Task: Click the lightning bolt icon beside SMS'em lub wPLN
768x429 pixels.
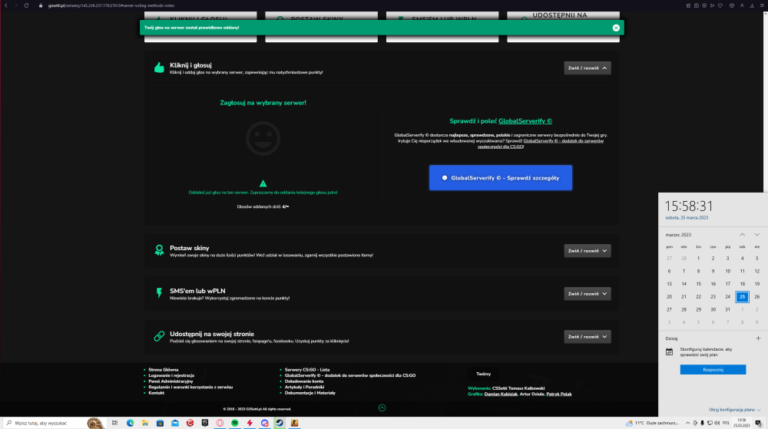Action: coord(159,293)
